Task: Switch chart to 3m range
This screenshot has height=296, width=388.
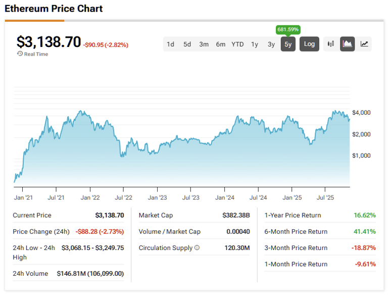Action: click(204, 44)
